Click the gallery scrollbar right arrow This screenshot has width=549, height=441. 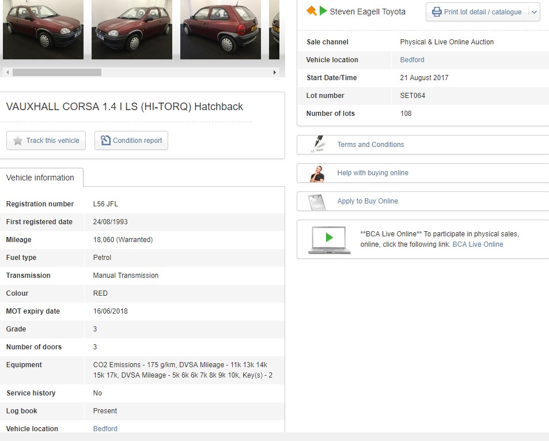pos(274,73)
